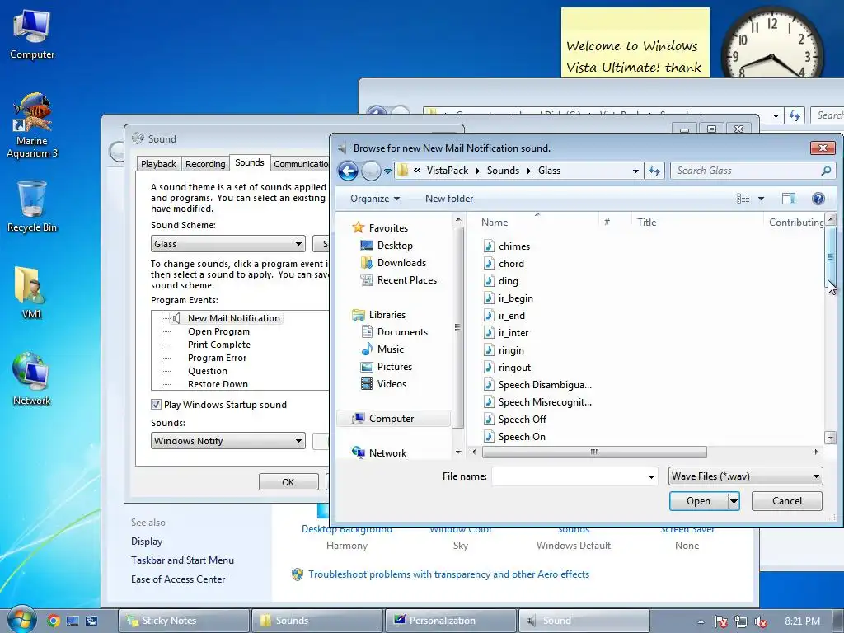The height and width of the screenshot is (633, 844).
Task: Click the file list vertical scrollbar thumb
Action: 830,257
